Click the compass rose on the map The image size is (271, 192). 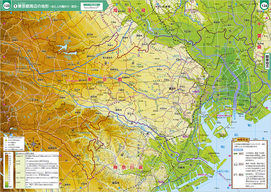click(34, 144)
